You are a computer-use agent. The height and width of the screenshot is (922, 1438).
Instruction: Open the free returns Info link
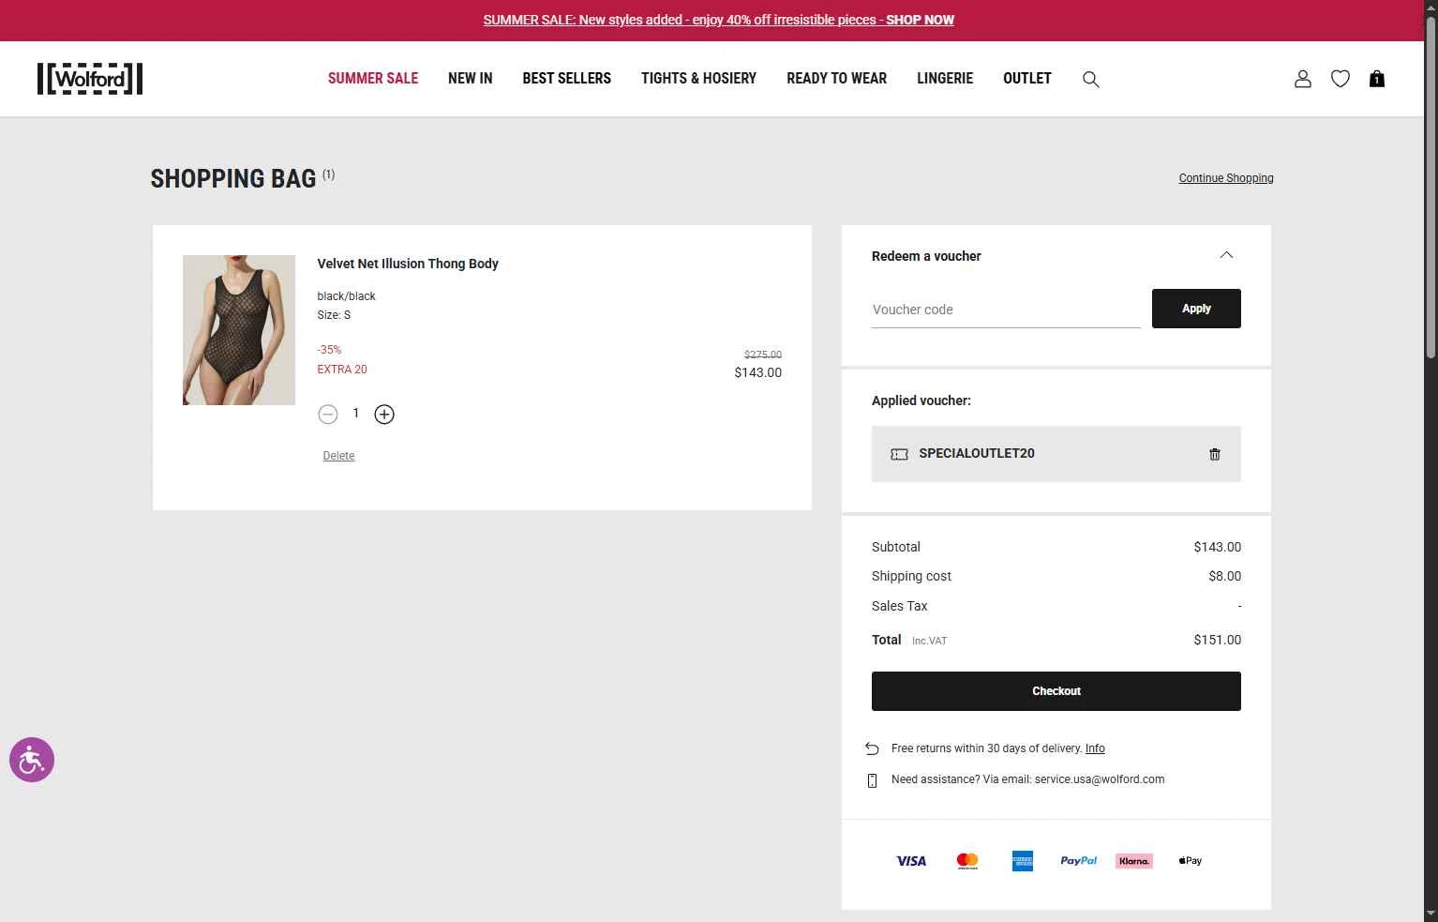(1095, 748)
